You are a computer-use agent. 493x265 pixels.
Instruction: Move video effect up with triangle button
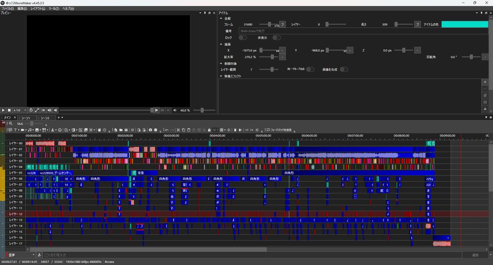[485, 109]
